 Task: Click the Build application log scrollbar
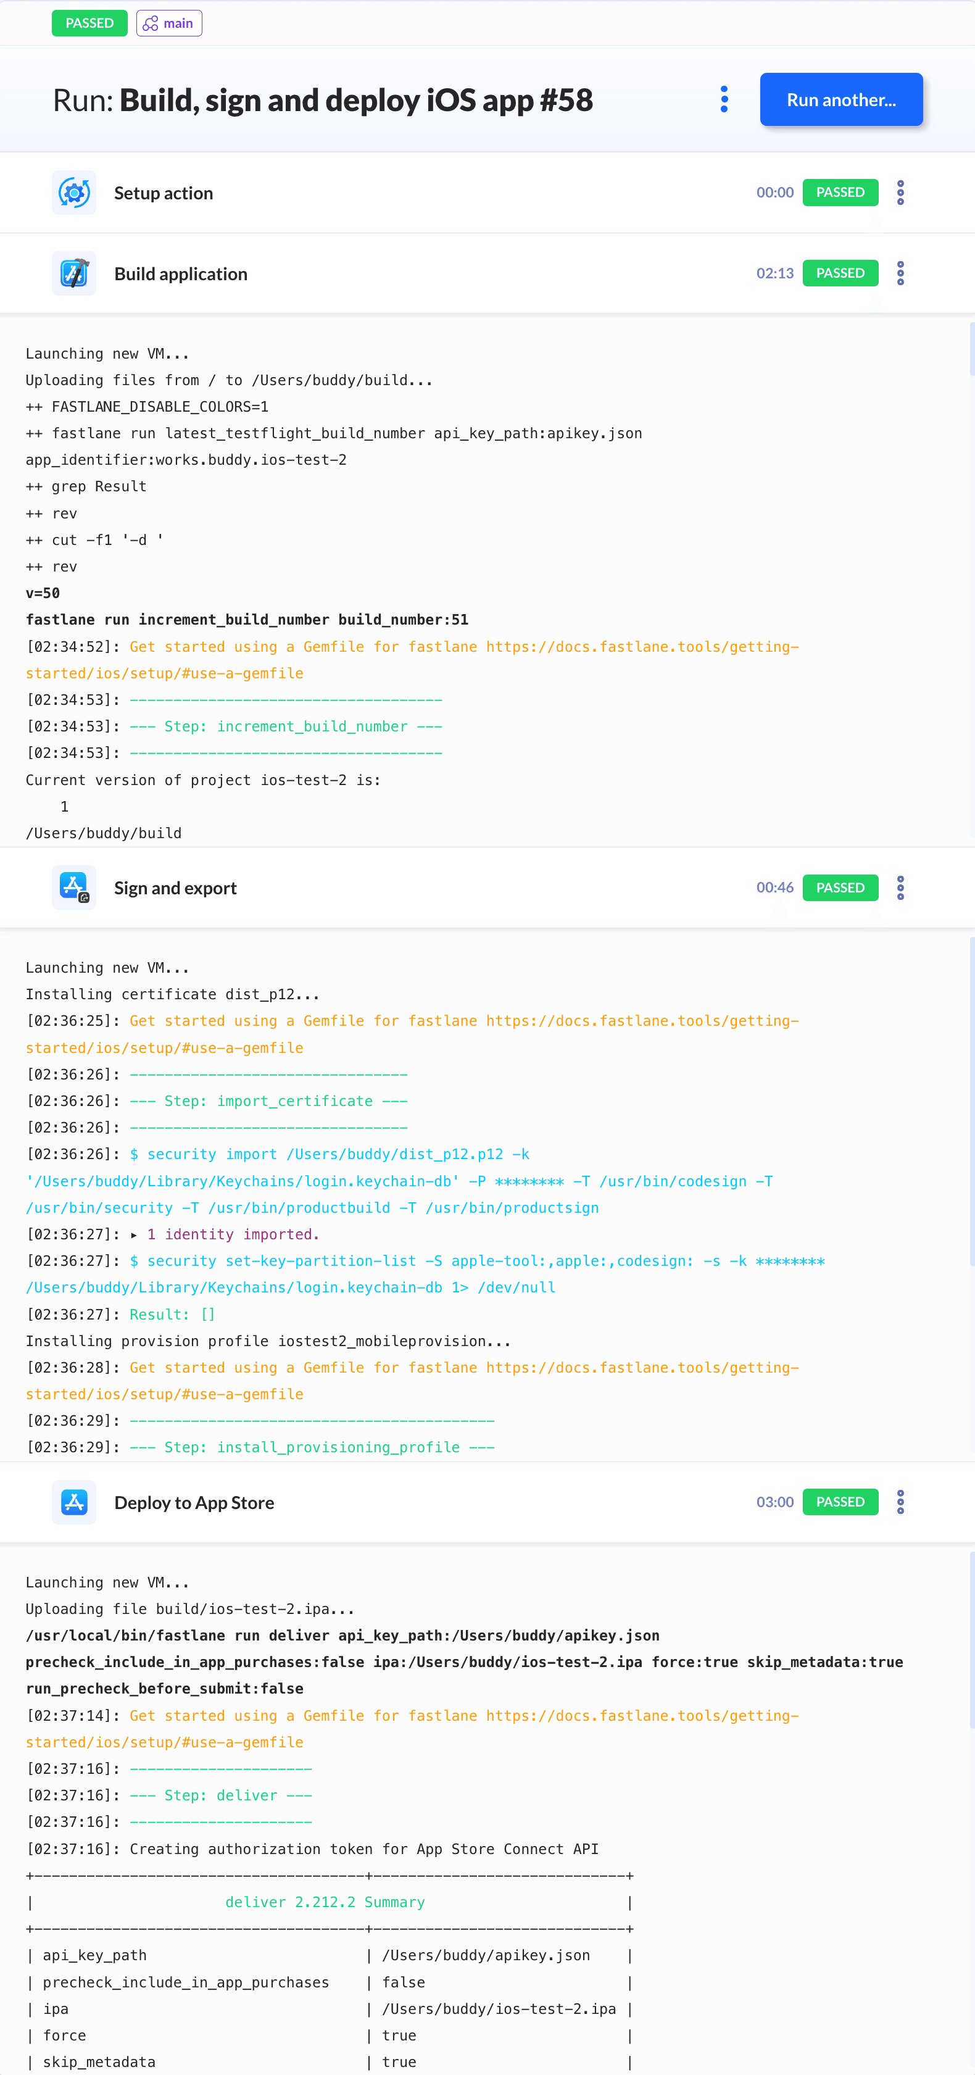[x=972, y=349]
